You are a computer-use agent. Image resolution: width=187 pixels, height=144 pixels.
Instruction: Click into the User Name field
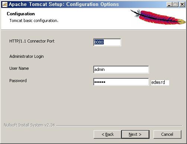pyautogui.click(x=121, y=69)
